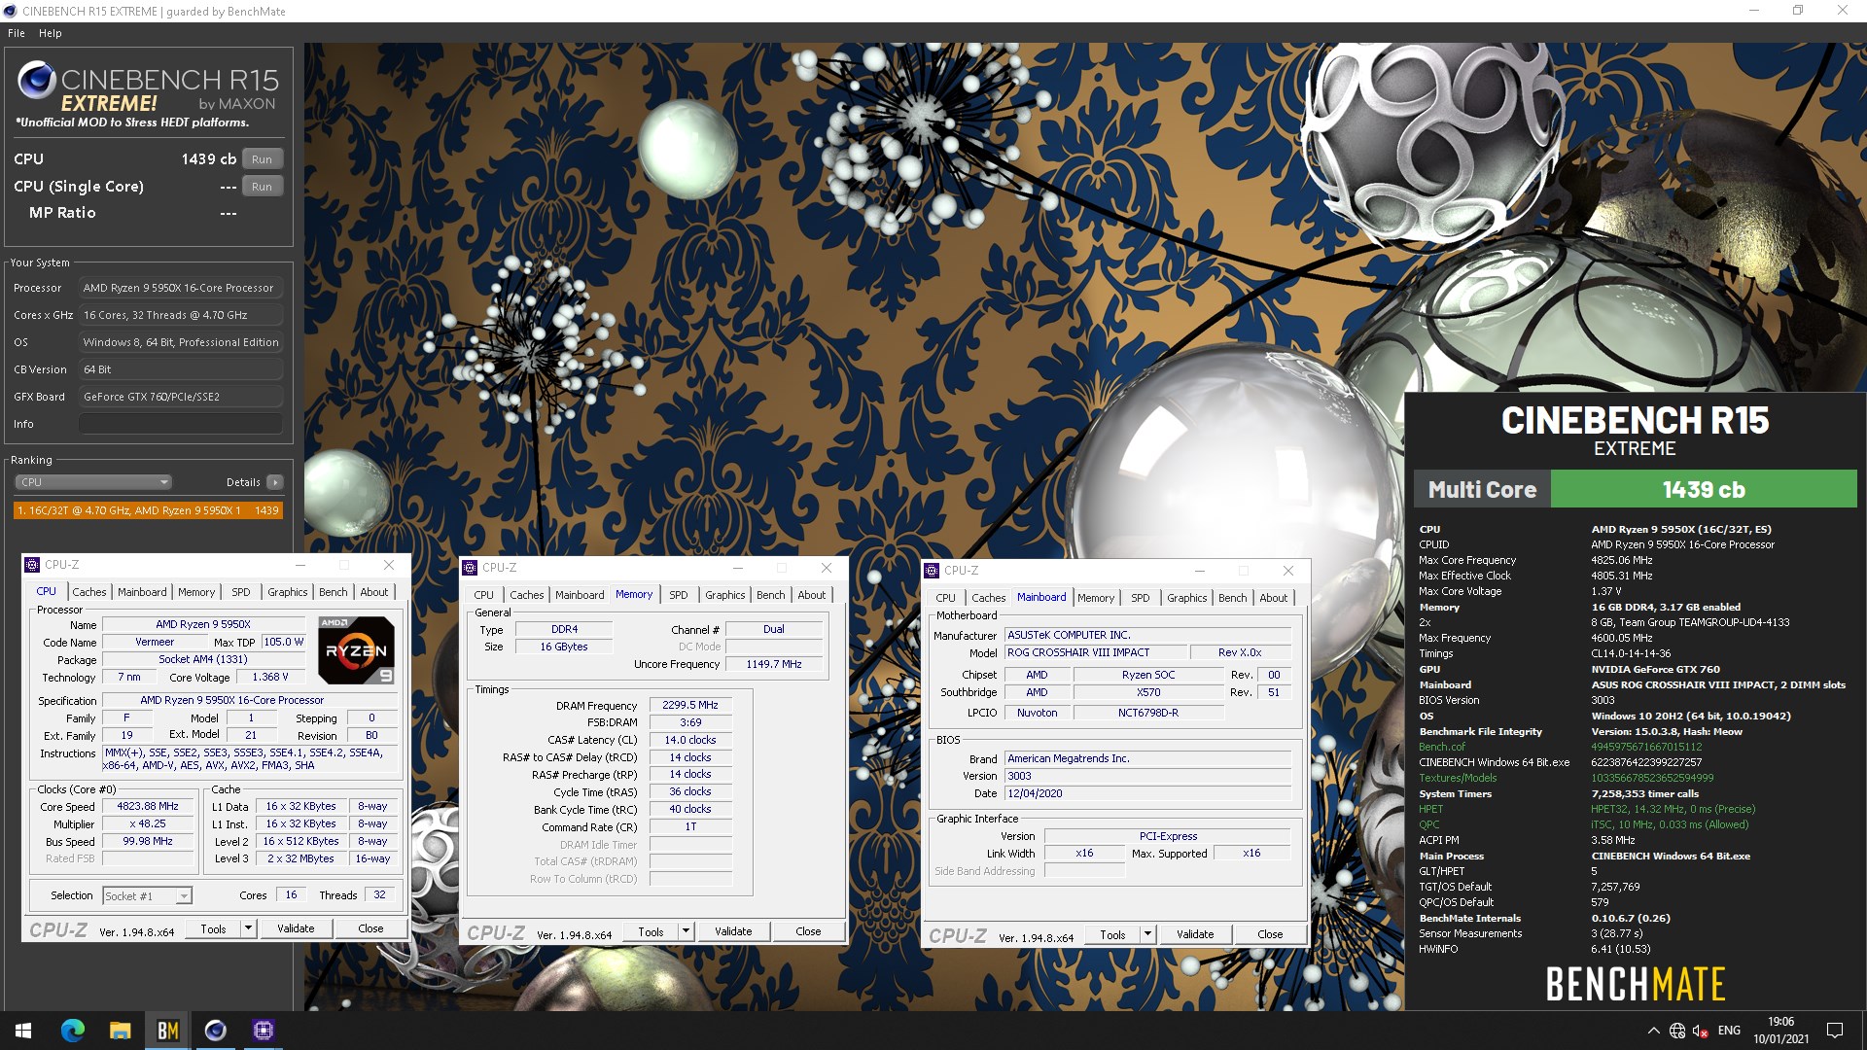This screenshot has width=1867, height=1050.
Task: Open Caches tab in first CPU-Z window
Action: [89, 592]
